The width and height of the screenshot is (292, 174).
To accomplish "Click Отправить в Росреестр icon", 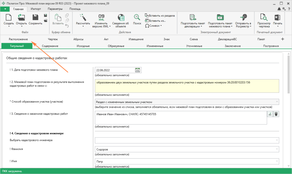I will click(x=243, y=17).
